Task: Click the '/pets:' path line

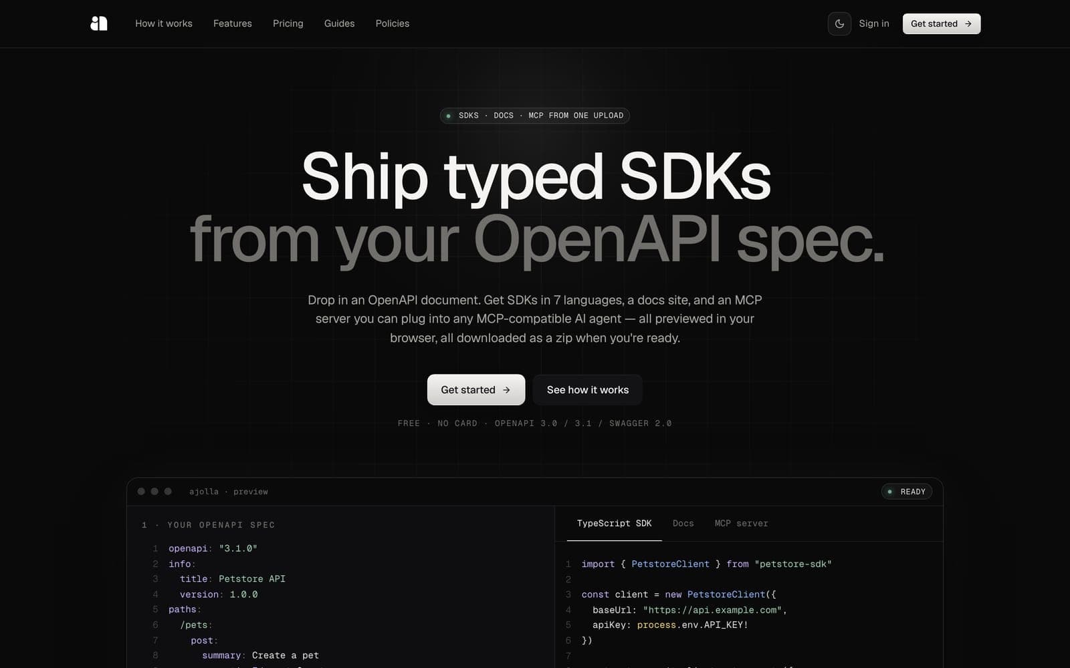Action: [x=196, y=625]
